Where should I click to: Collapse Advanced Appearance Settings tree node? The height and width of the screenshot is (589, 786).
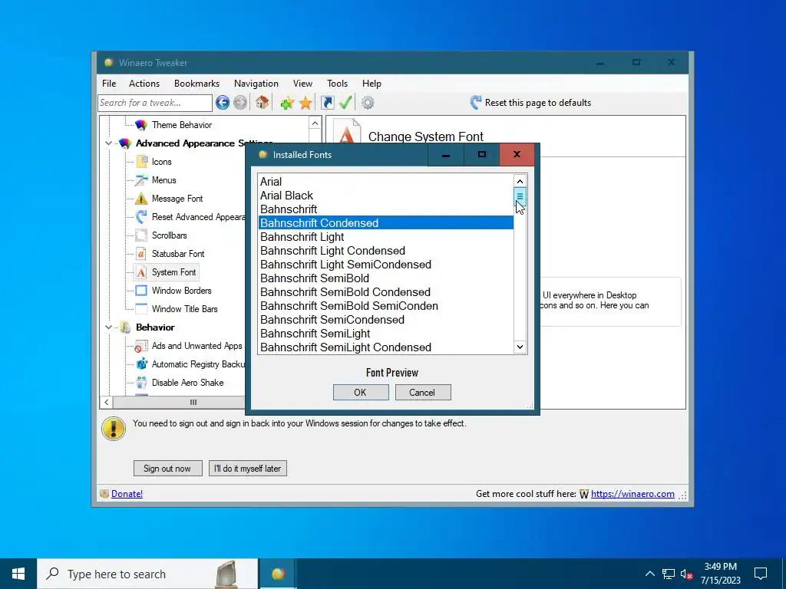(x=108, y=143)
